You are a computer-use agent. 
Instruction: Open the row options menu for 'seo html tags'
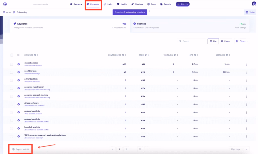[x=246, y=72]
